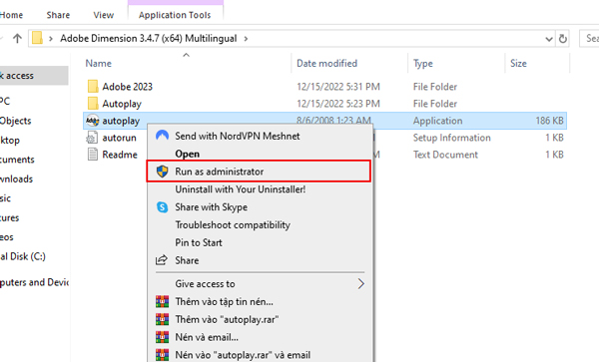Click the Skype icon in menu
The image size is (599, 362).
click(x=163, y=207)
